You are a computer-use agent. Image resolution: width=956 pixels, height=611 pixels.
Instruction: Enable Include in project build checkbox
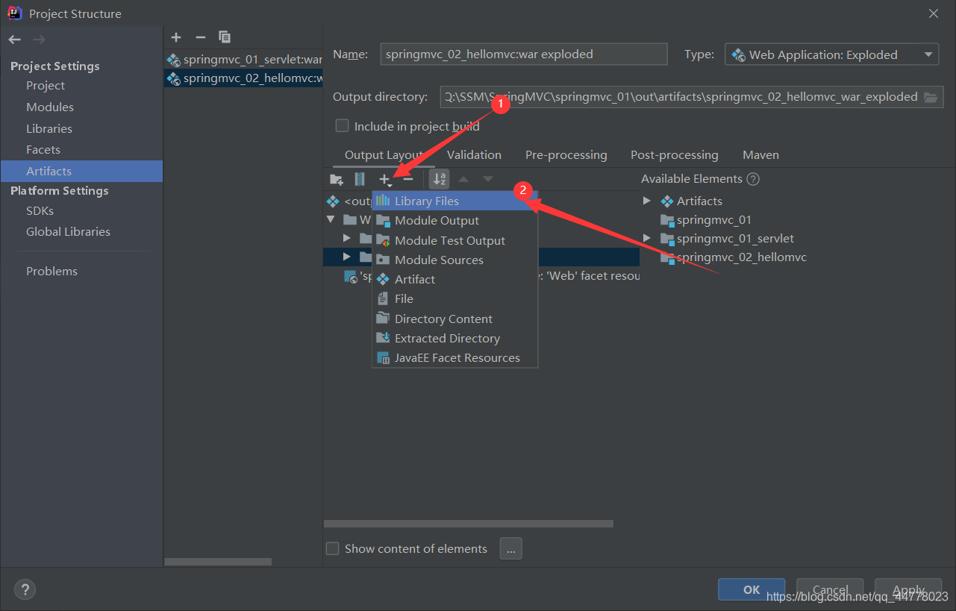[342, 126]
